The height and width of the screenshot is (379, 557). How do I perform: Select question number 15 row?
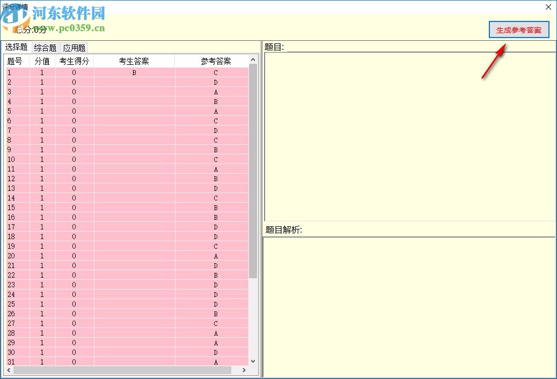11,207
